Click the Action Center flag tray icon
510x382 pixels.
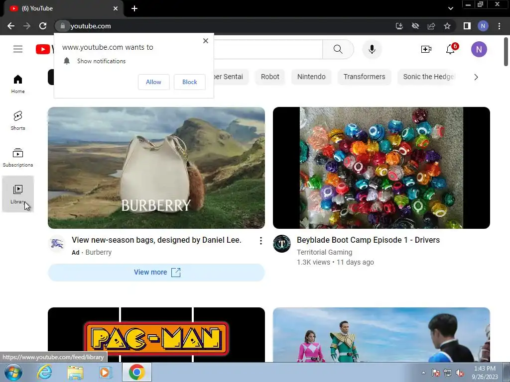coord(436,373)
